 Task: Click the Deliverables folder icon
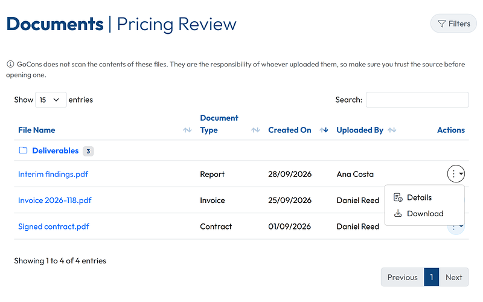[23, 150]
